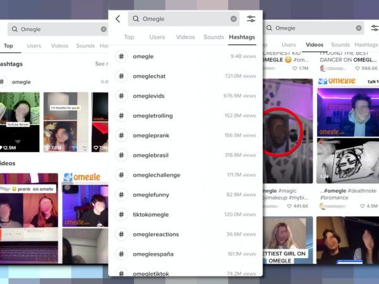
Task: Click hashtag icon beside tiktokomegle
Action: tap(121, 215)
